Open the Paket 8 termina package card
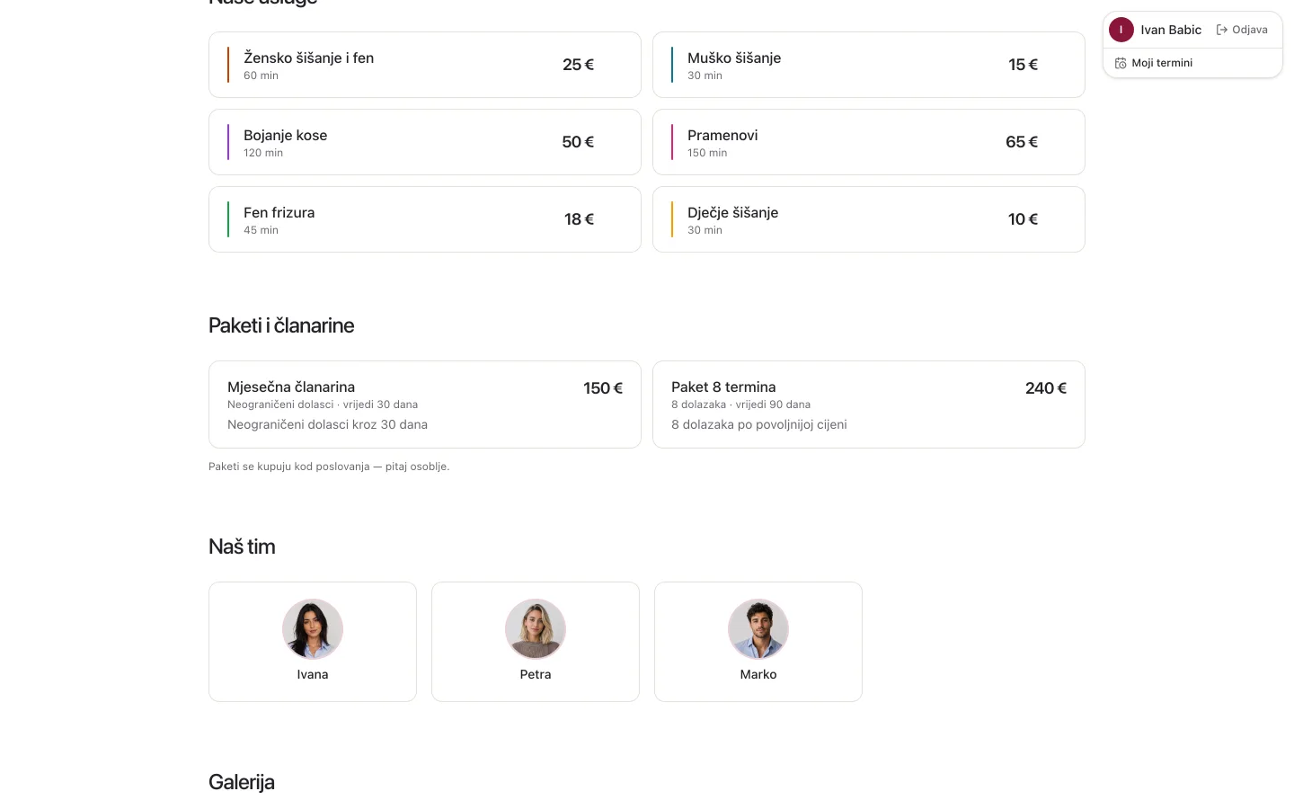Screen dimensions: 1294x809 tap(869, 404)
